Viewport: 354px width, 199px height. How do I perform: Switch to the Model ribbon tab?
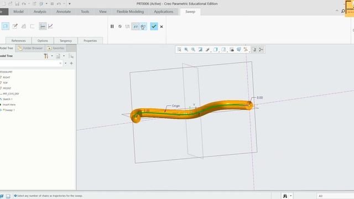tap(18, 12)
